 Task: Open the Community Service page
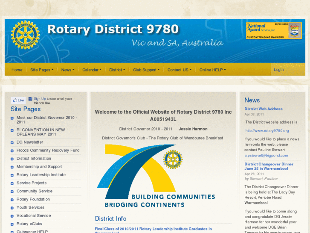coord(35,191)
